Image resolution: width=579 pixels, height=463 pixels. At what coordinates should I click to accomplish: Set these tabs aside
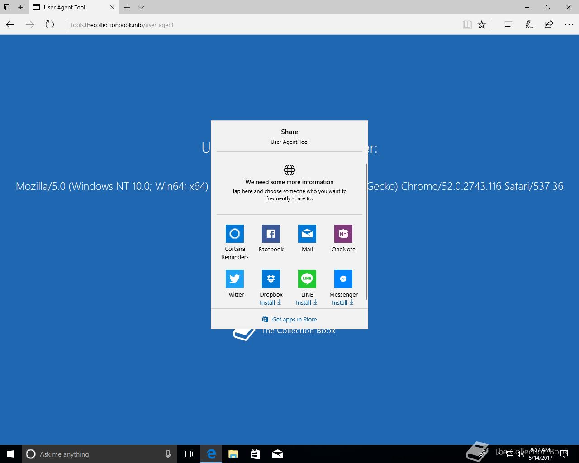pos(21,7)
